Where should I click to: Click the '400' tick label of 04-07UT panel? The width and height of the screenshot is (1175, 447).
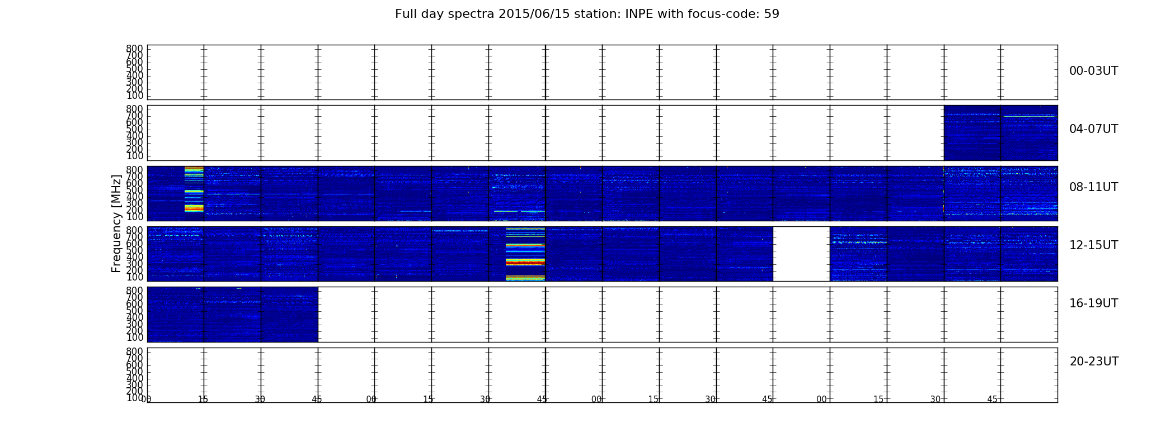pyautogui.click(x=134, y=136)
